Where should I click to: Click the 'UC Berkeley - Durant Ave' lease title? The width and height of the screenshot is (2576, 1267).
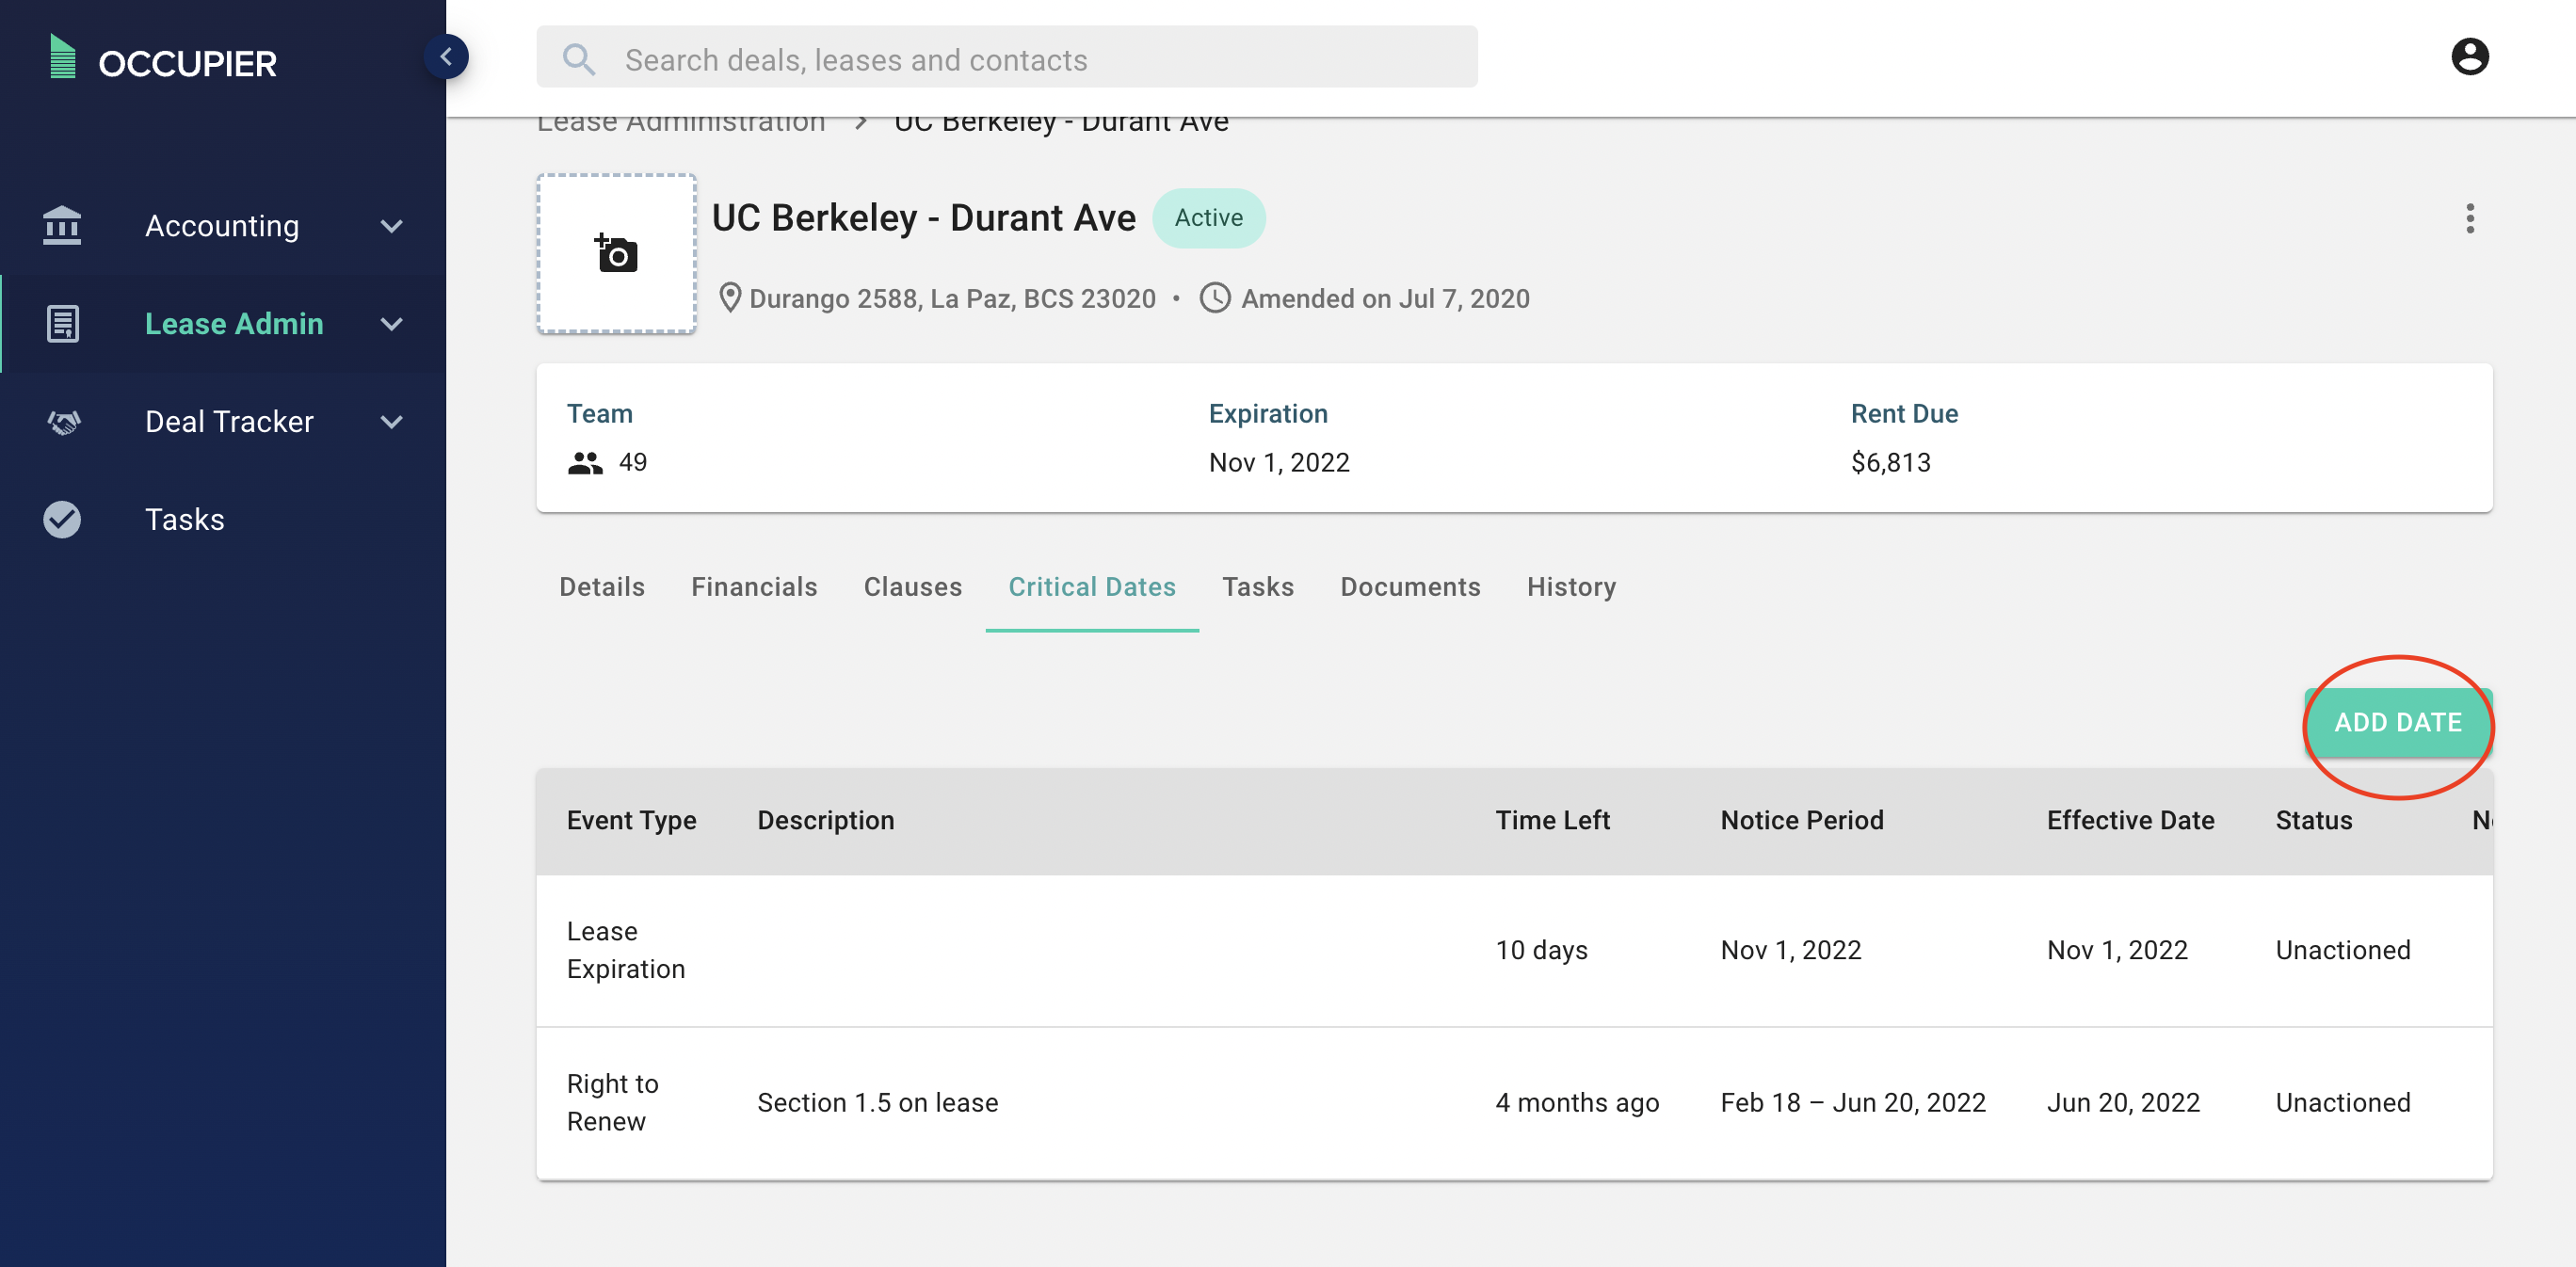[923, 218]
